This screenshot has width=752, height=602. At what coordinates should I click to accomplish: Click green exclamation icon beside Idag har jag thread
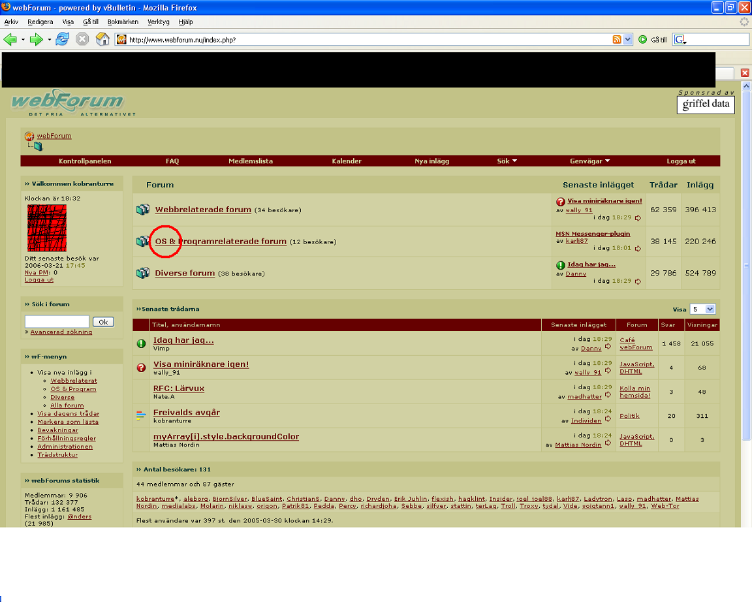(x=141, y=343)
